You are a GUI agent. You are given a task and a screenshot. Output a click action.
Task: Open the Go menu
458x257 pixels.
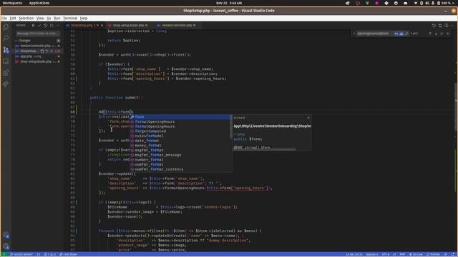pos(49,18)
